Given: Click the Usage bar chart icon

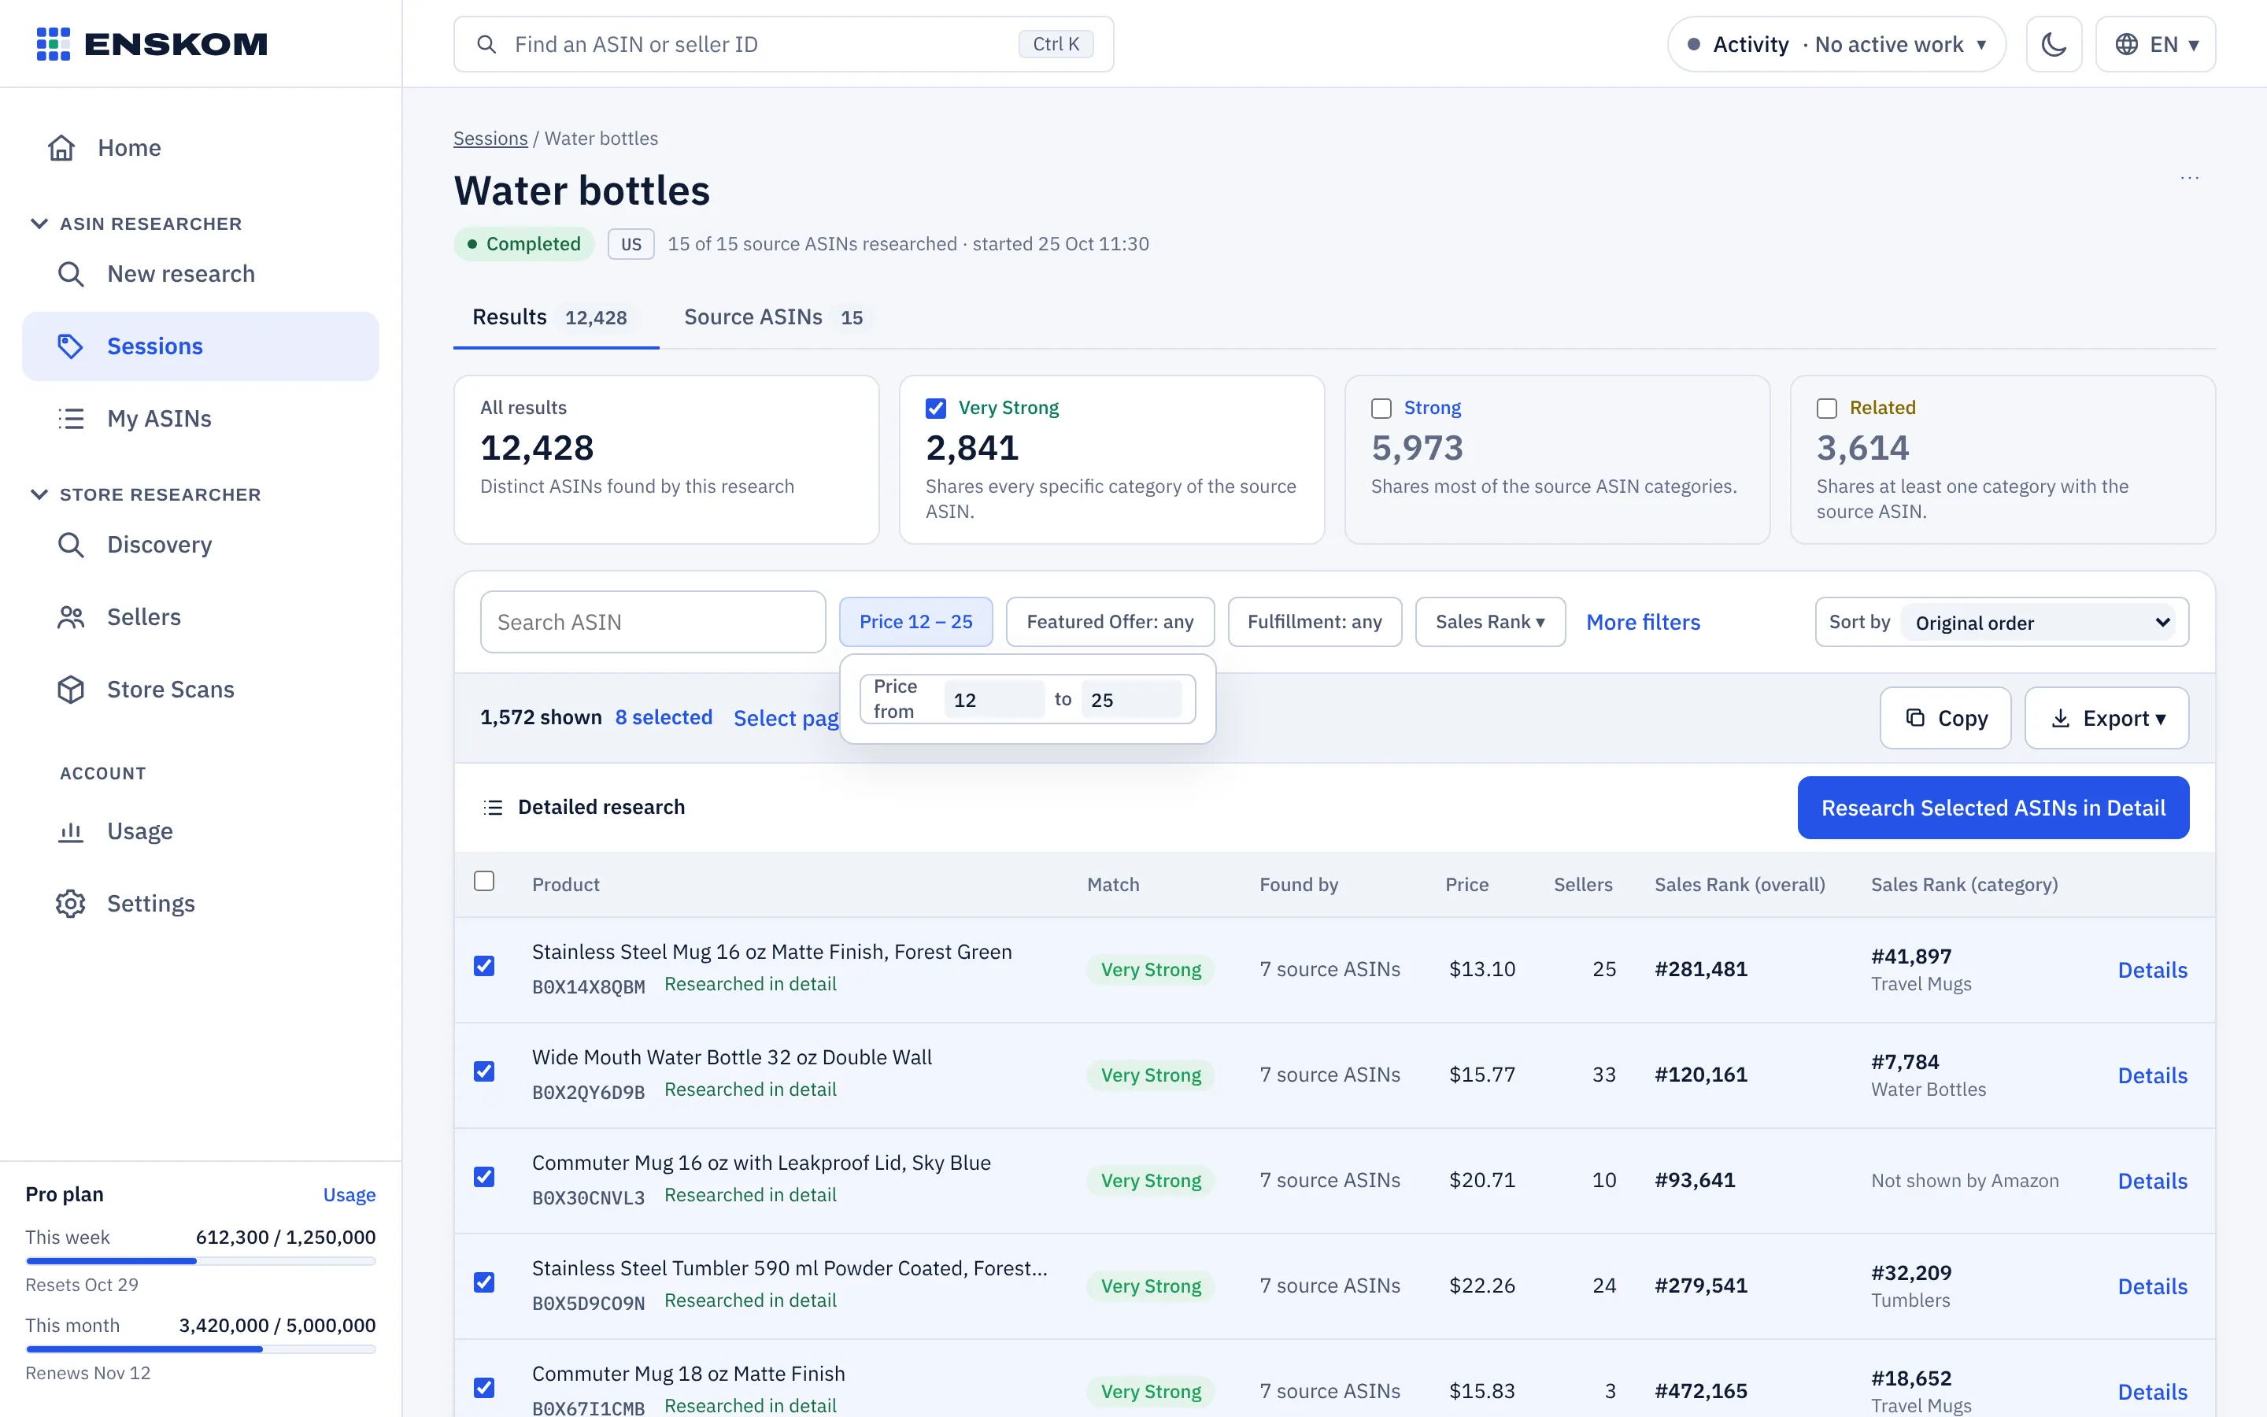Looking at the screenshot, I should click(x=70, y=831).
